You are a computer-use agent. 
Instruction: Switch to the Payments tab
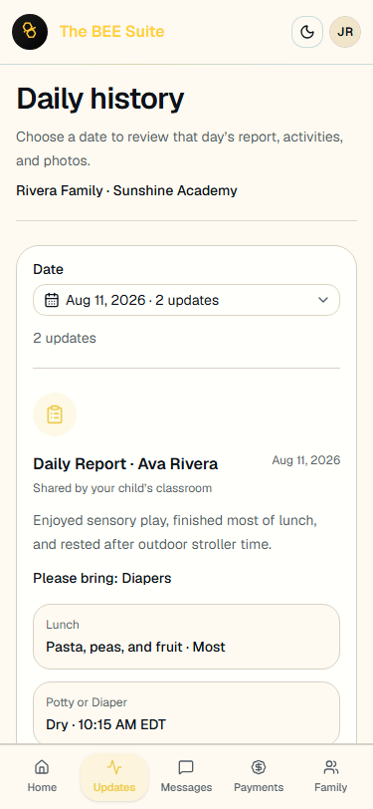coord(259,776)
